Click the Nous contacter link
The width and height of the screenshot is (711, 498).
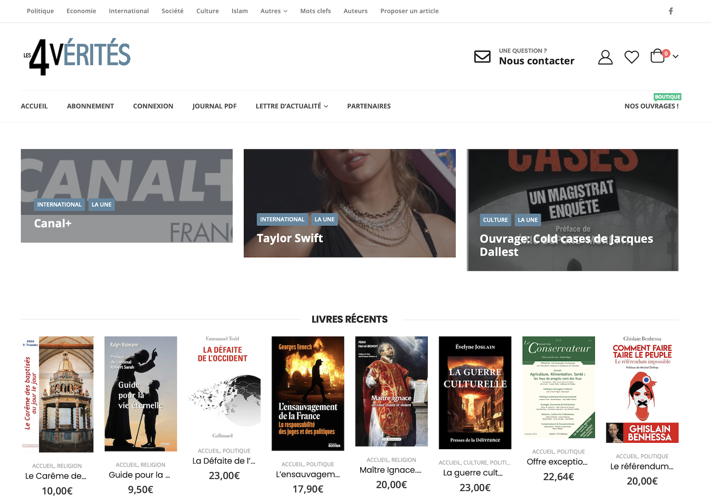coord(536,61)
